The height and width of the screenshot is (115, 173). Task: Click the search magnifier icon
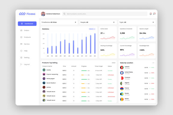click(x=65, y=14)
